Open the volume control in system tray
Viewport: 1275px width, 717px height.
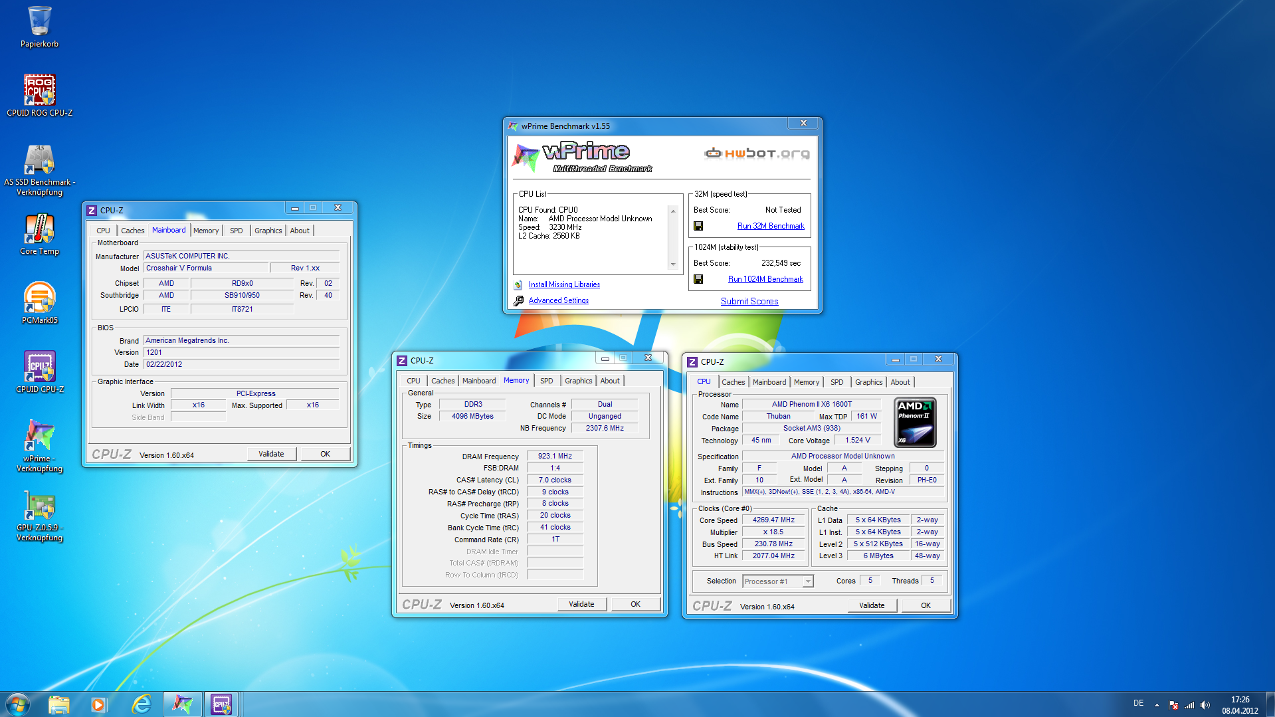coord(1205,704)
